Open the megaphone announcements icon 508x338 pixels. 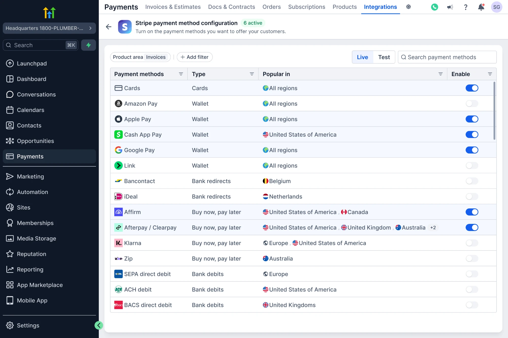[450, 7]
